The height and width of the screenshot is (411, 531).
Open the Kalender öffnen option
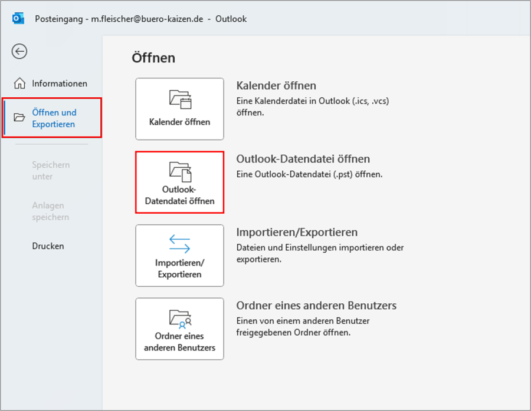point(179,109)
